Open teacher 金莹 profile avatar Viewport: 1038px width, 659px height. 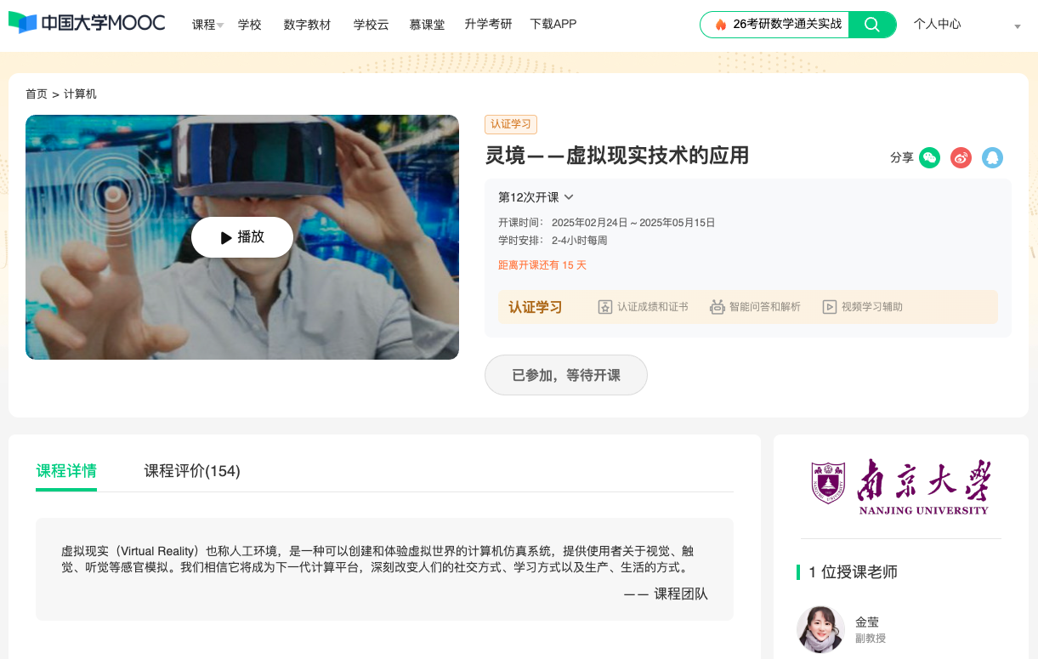(x=820, y=629)
